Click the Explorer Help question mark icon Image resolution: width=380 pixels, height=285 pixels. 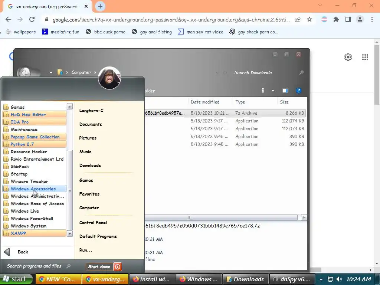click(299, 91)
